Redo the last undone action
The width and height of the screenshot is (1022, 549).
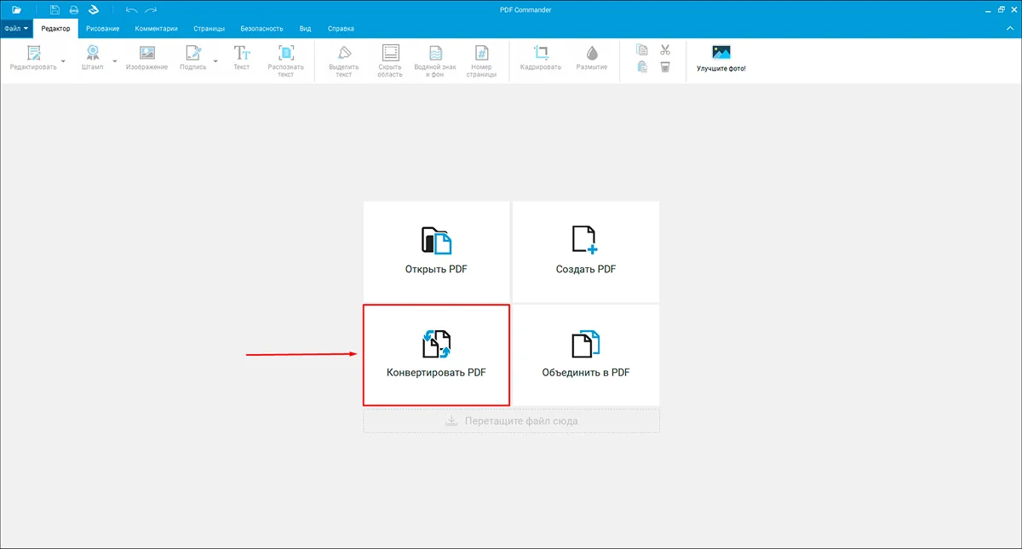tap(151, 9)
